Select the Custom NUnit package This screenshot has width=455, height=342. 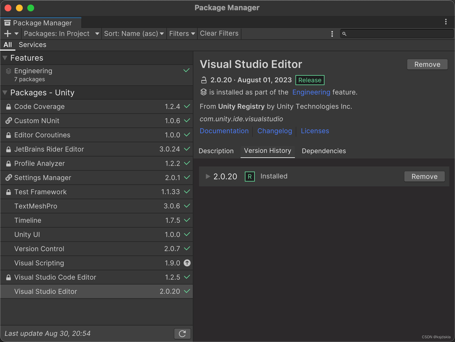point(97,121)
